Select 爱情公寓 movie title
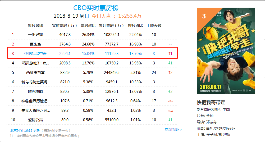Image resolution: width=265 pixels, height=142 pixels. tap(35, 120)
